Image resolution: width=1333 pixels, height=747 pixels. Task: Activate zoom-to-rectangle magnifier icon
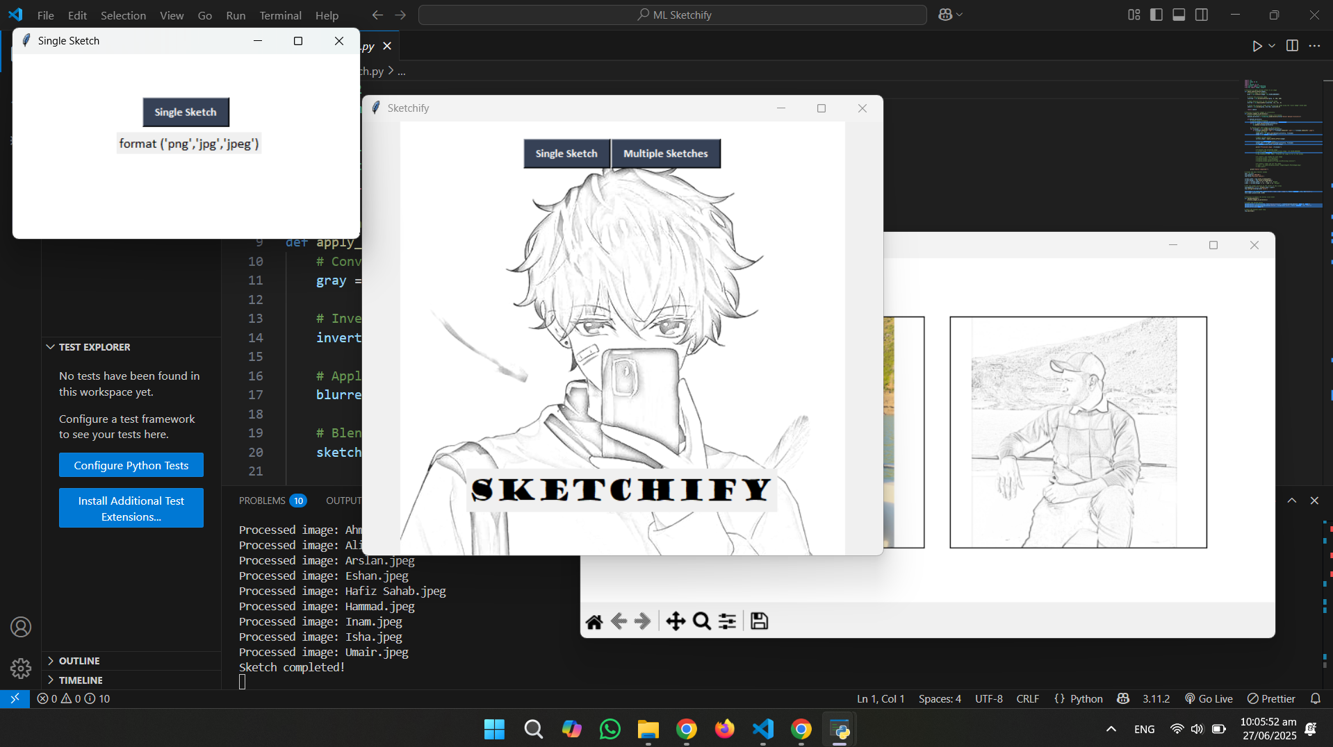(x=701, y=621)
